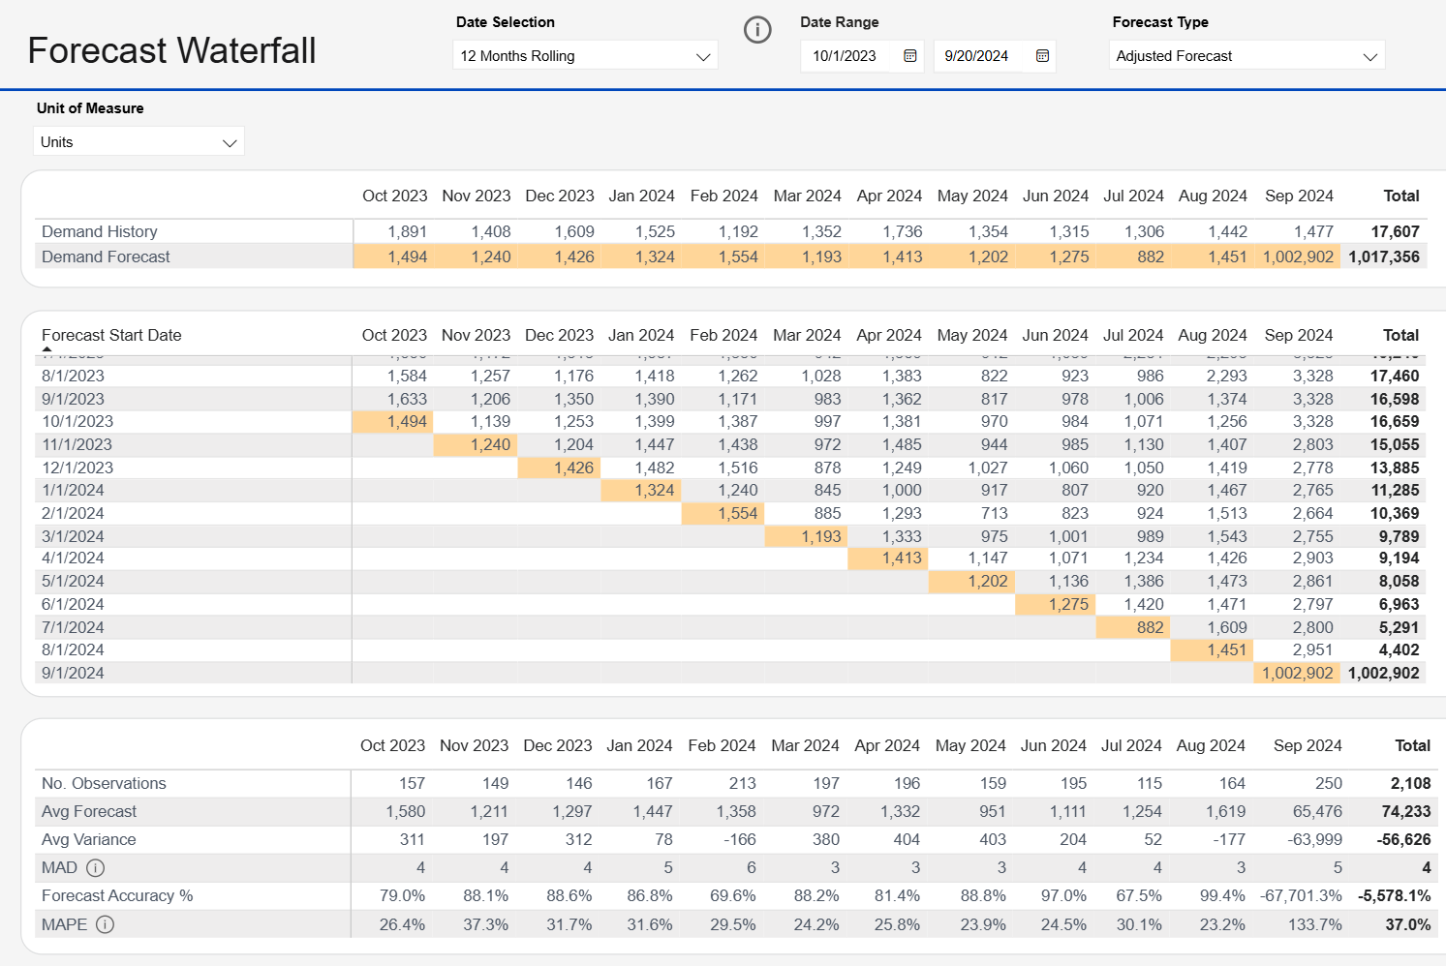
Task: Click the No. Observations row label
Action: click(104, 783)
